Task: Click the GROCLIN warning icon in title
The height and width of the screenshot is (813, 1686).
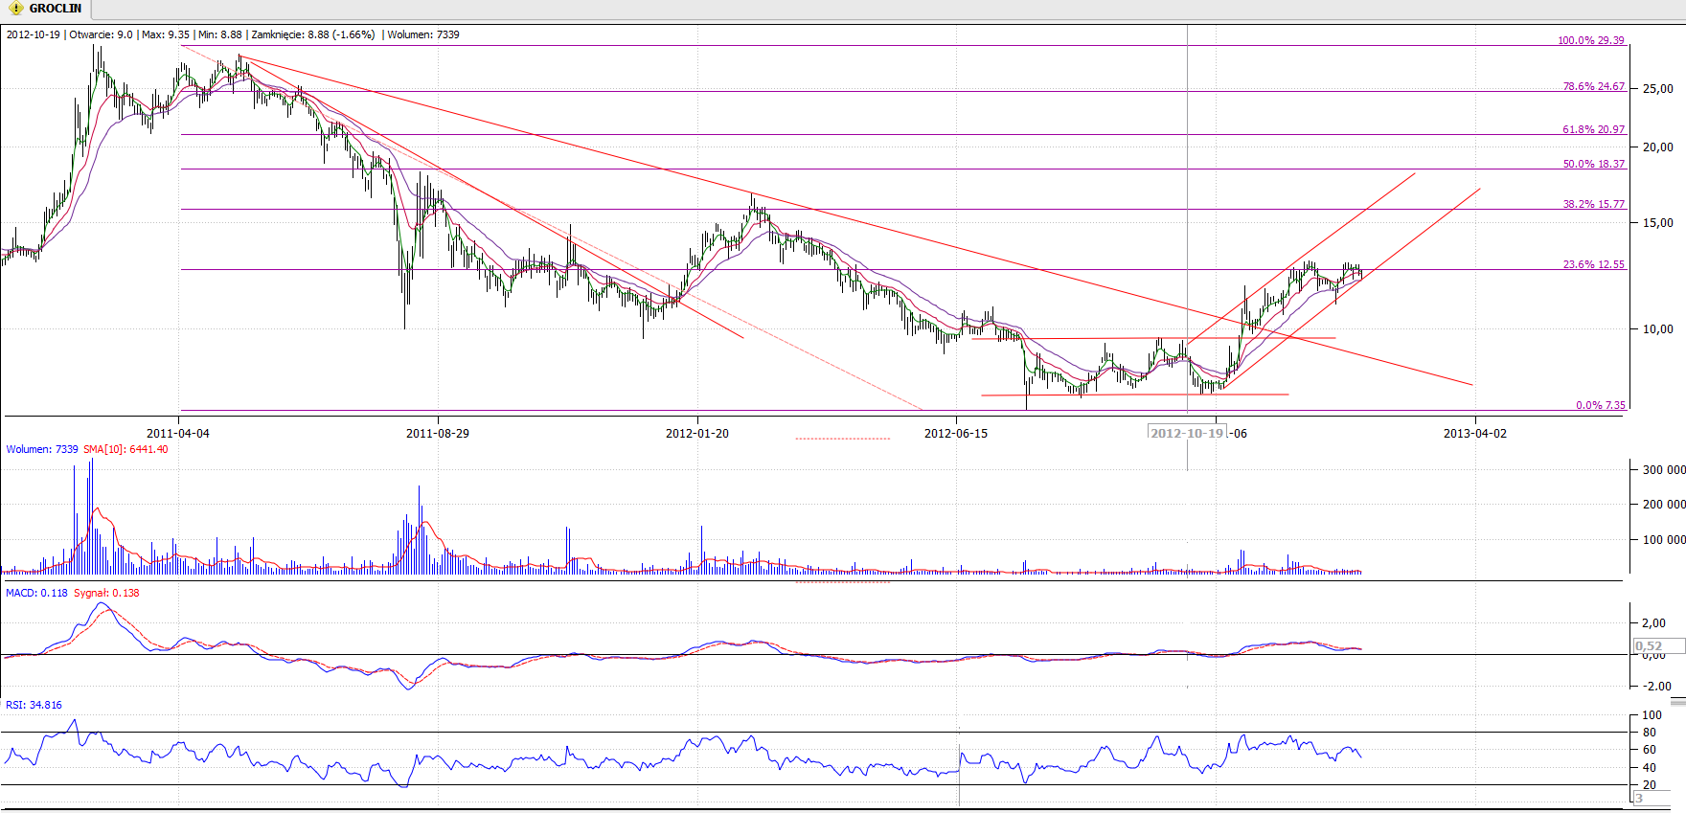Action: pyautogui.click(x=16, y=9)
